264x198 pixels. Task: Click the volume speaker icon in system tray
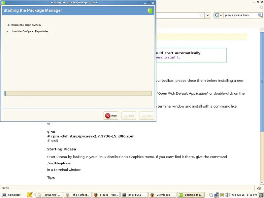point(227,195)
